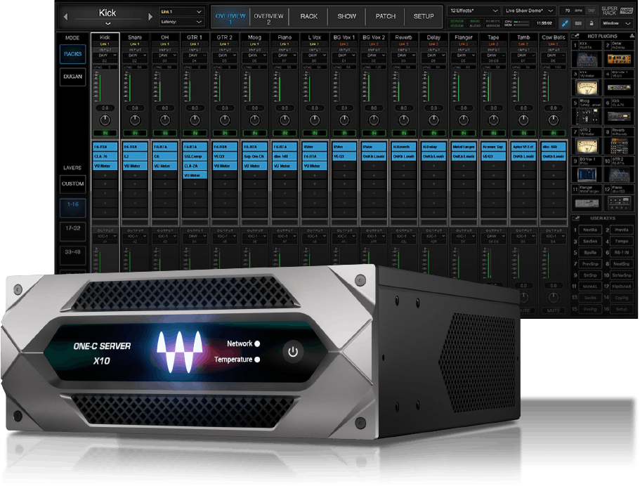
Task: Click the Tempo user key
Action: click(x=621, y=241)
